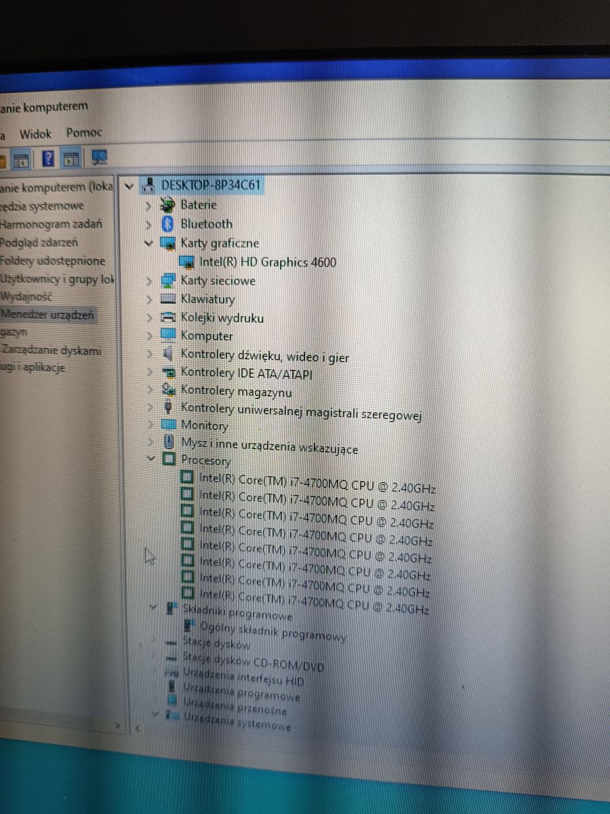Click the Monitory category icon
Viewport: 610px width, 814px height.
[x=169, y=425]
